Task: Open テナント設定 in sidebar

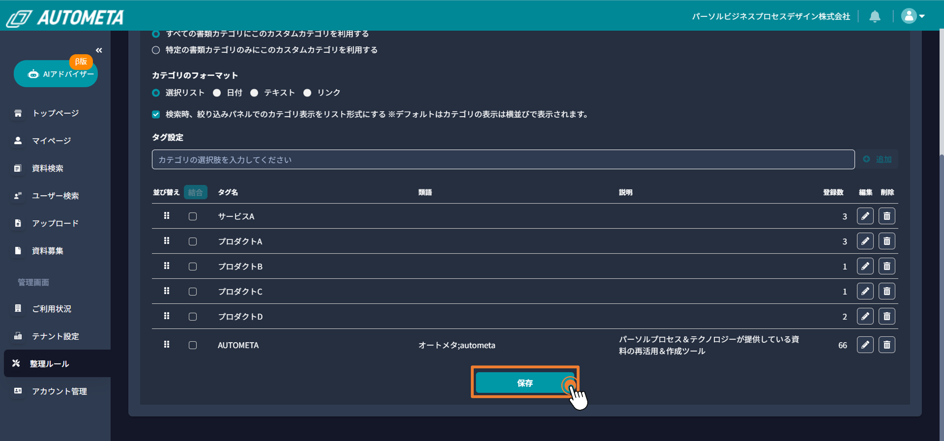Action: click(x=55, y=336)
